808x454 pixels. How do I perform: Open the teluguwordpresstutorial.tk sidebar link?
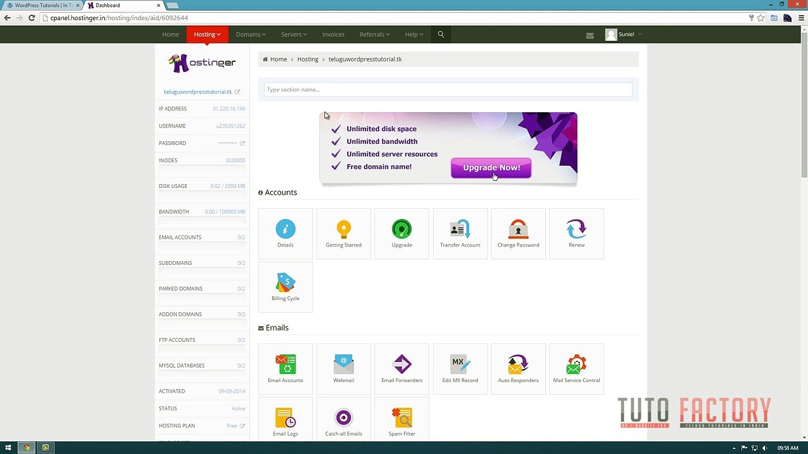[x=198, y=92]
